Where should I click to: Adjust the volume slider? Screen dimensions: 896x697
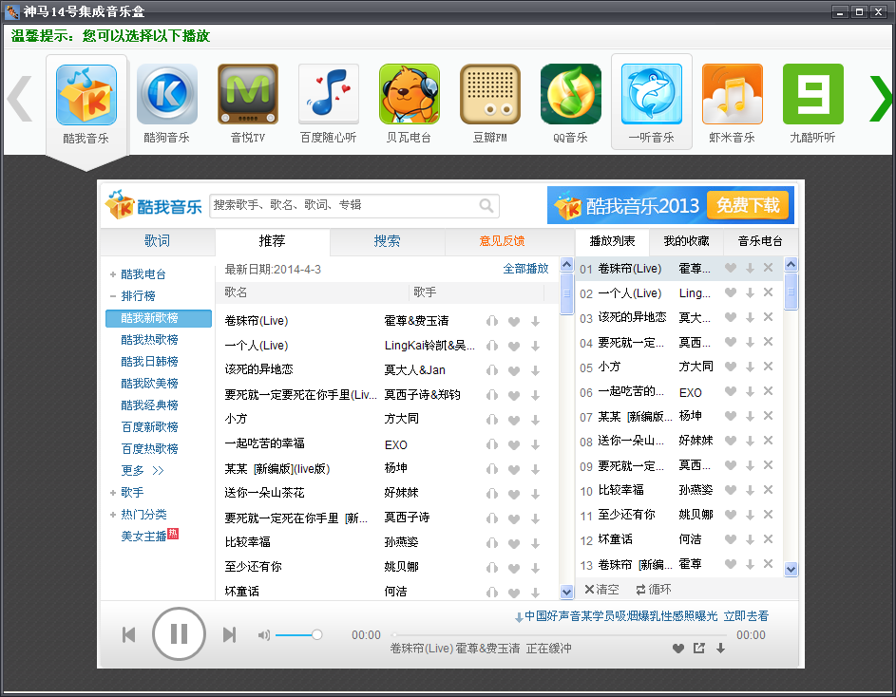click(296, 634)
